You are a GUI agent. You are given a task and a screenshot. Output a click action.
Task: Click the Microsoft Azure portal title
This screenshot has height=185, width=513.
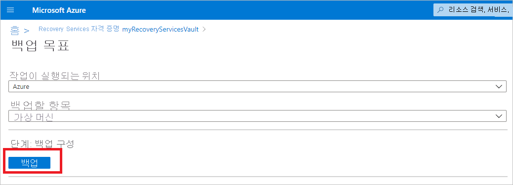pos(59,10)
